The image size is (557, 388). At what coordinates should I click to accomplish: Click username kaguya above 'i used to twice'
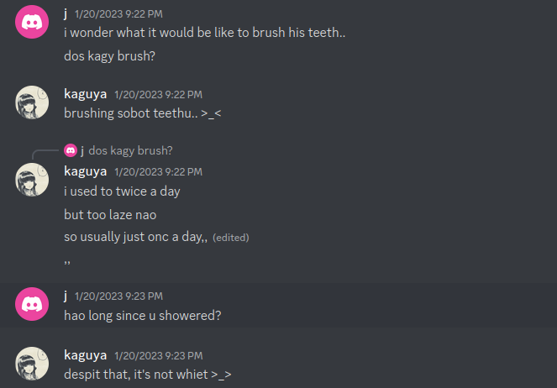85,170
